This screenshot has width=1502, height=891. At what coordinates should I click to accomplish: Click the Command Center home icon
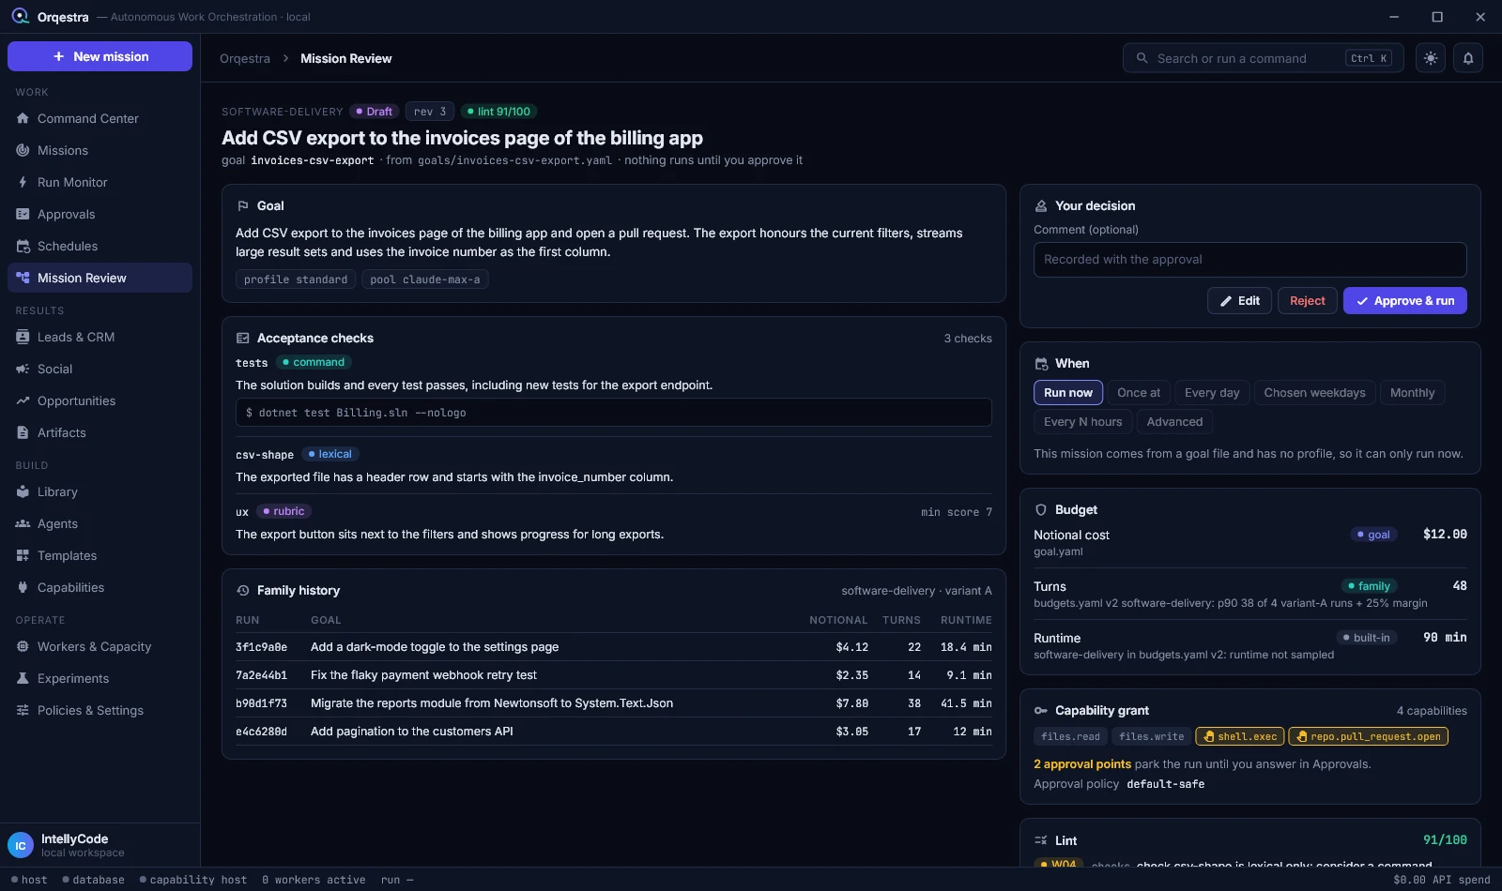(23, 118)
